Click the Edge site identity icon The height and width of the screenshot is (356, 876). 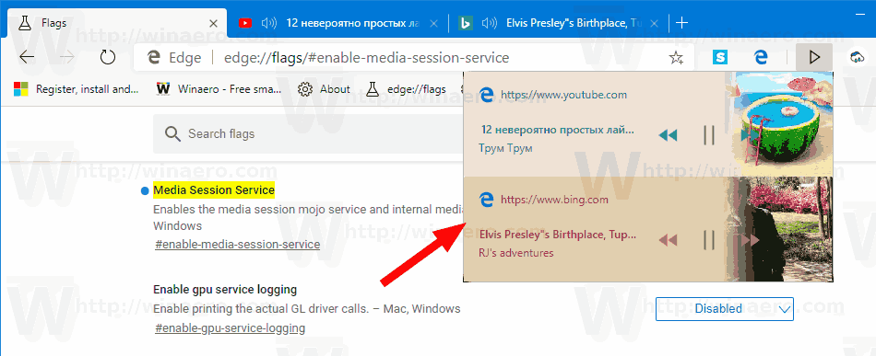(x=154, y=57)
